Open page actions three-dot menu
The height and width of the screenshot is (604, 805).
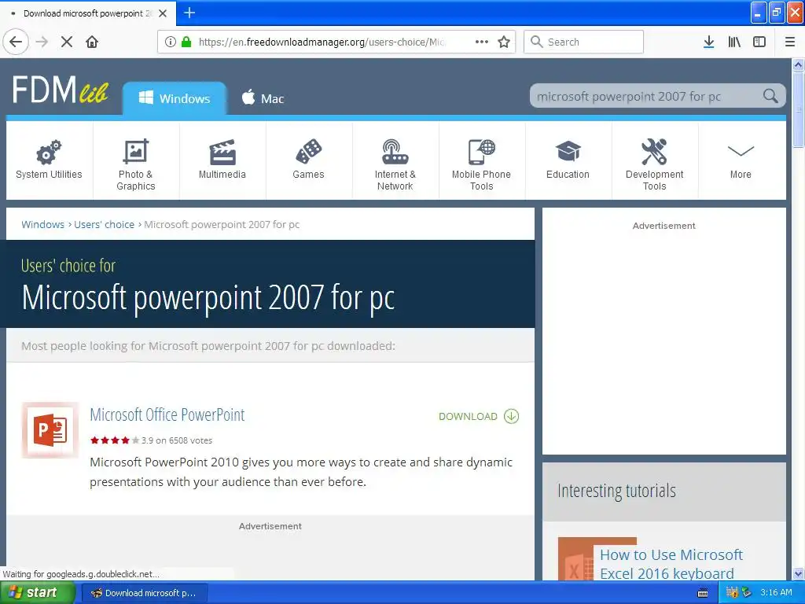tap(482, 42)
